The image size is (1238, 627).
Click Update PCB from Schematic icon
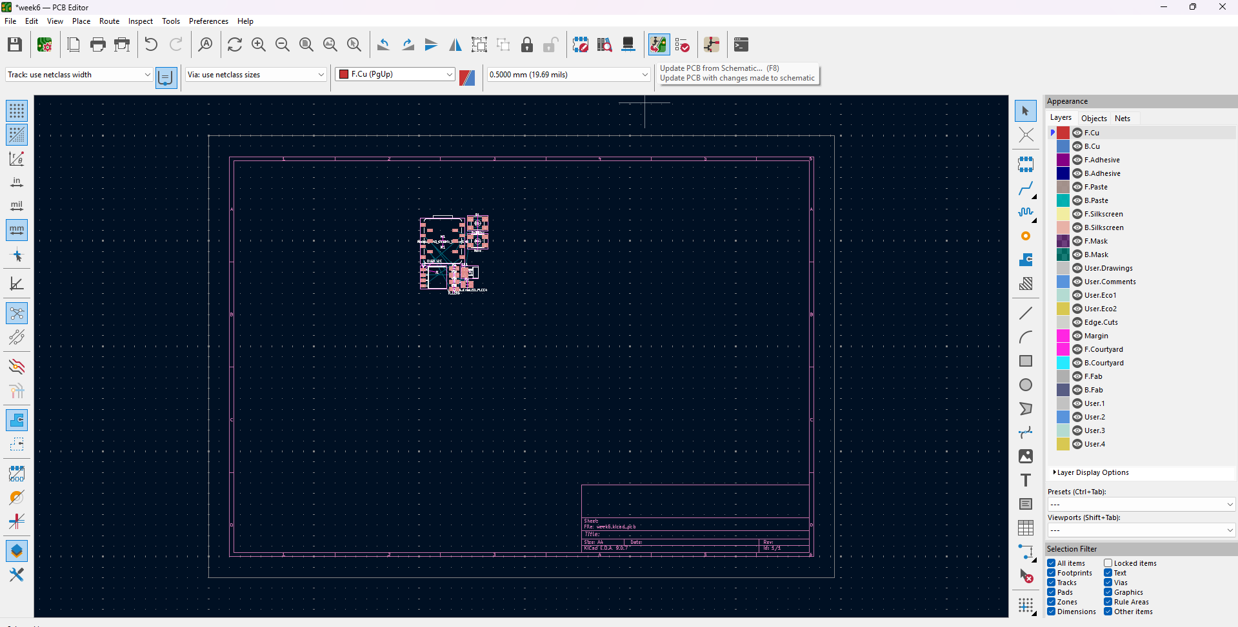click(x=659, y=44)
